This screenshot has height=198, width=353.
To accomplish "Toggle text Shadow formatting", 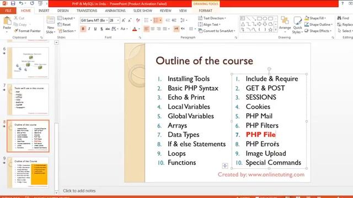I will point(101,29).
